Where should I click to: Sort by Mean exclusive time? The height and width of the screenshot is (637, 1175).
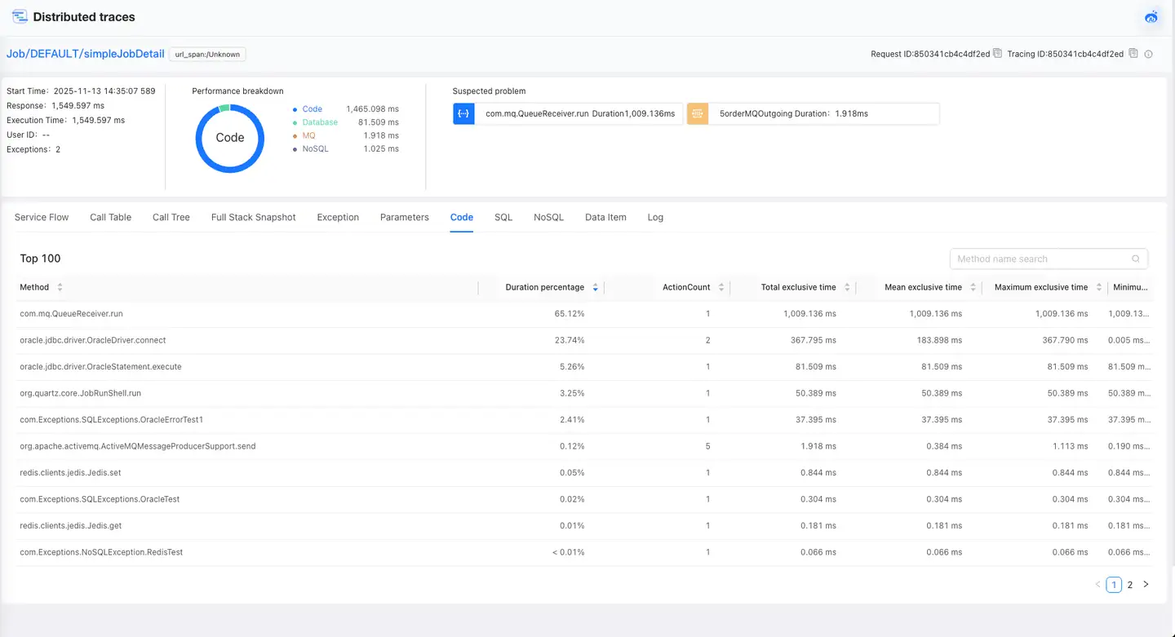pos(973,288)
